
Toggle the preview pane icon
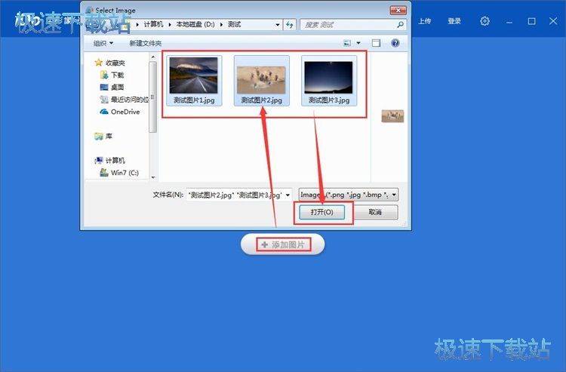(x=376, y=43)
